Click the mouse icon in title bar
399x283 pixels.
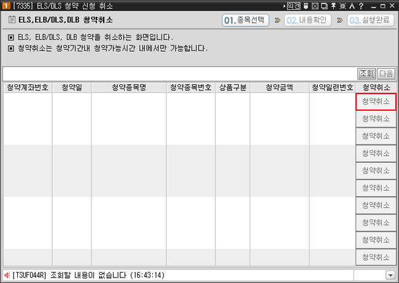coord(306,6)
